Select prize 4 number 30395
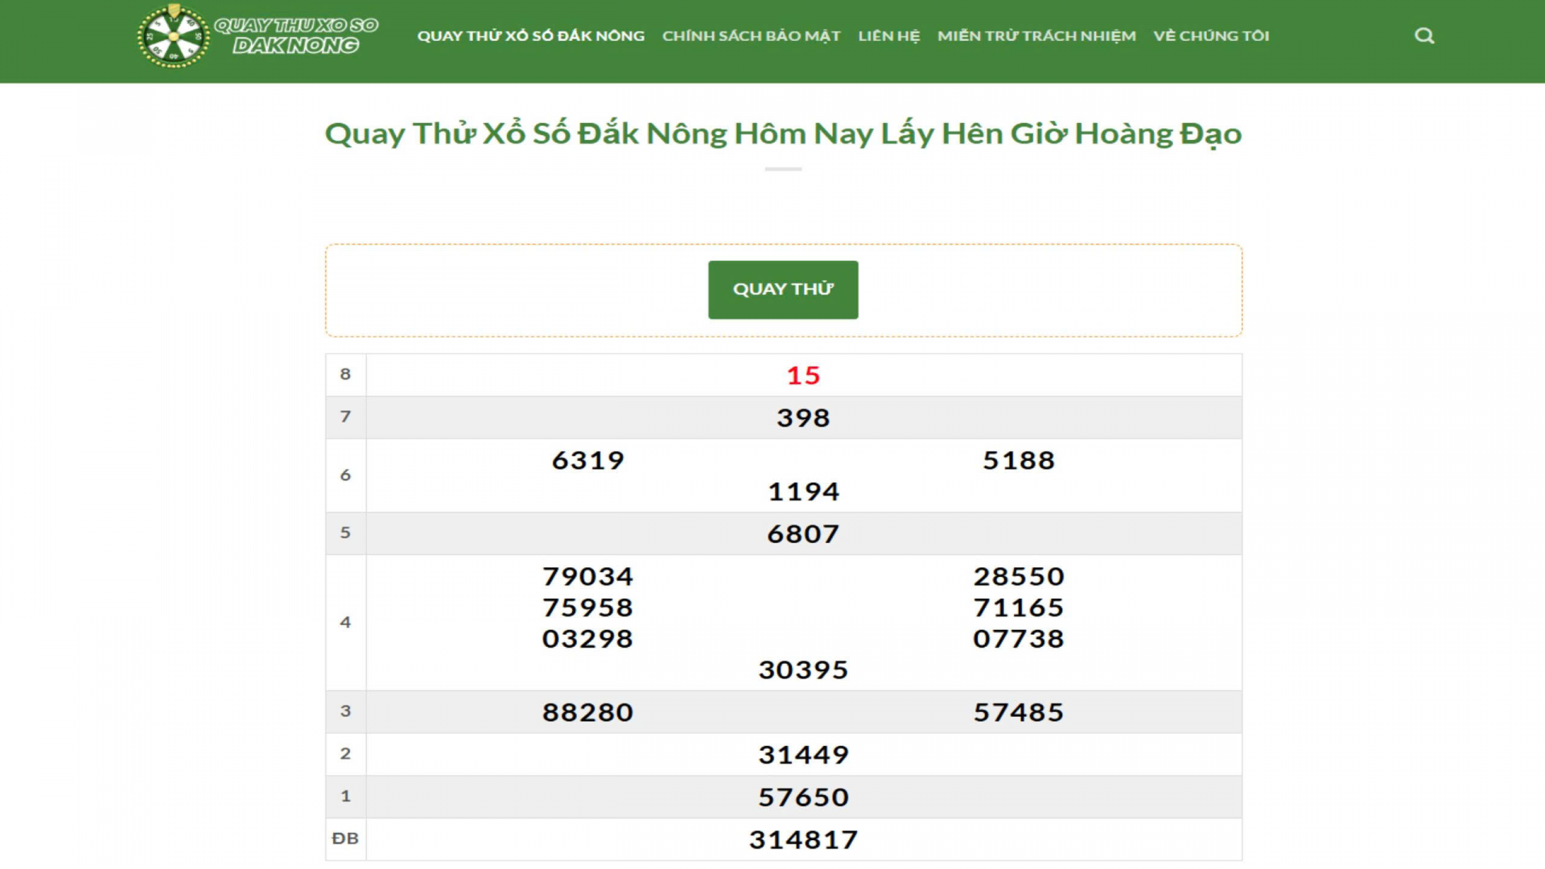The width and height of the screenshot is (1545, 869). [x=803, y=670]
